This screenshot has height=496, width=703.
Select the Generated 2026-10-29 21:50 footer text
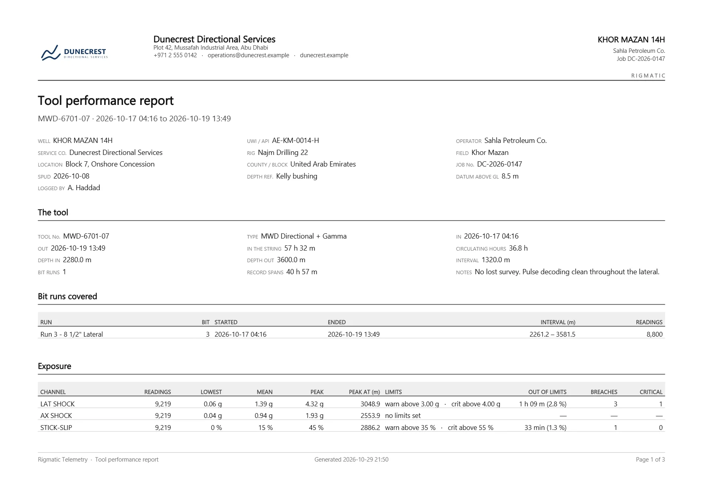point(351,460)
